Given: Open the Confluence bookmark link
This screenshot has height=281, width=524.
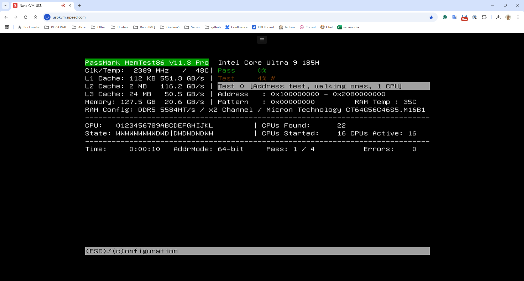Looking at the screenshot, I should coord(236,27).
